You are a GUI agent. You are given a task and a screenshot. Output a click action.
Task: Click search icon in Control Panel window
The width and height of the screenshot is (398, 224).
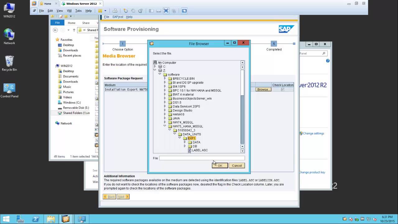pyautogui.click(x=324, y=54)
